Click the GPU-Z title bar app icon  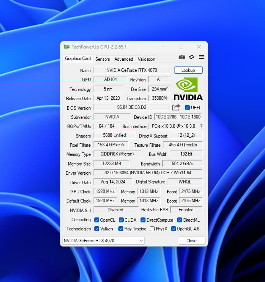coord(67,47)
